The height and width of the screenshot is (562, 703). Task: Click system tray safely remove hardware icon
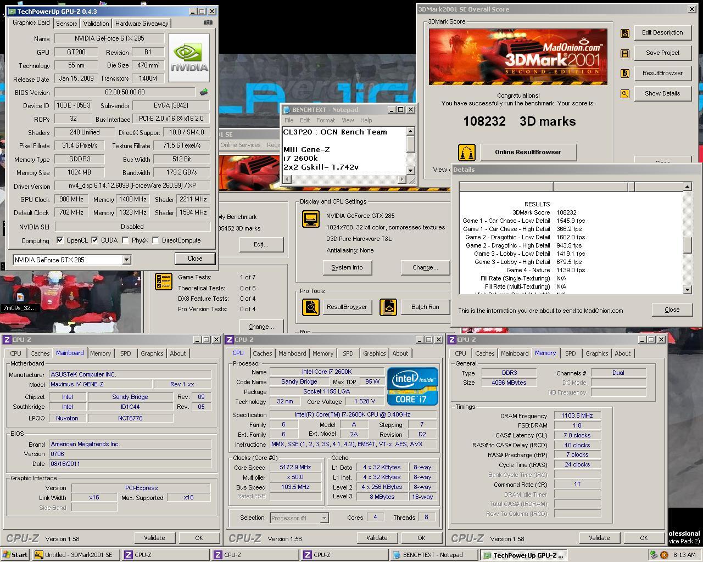point(654,555)
